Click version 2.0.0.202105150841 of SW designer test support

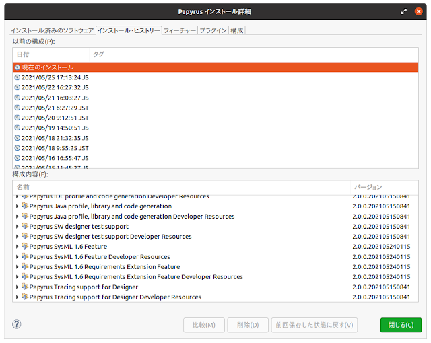click(x=381, y=227)
